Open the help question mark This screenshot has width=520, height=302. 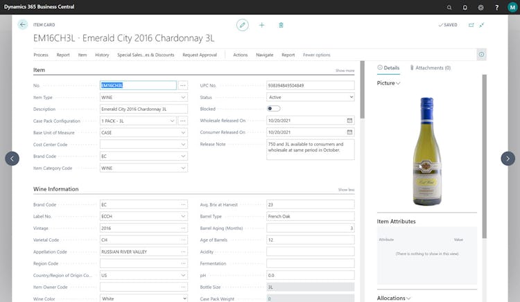click(496, 8)
